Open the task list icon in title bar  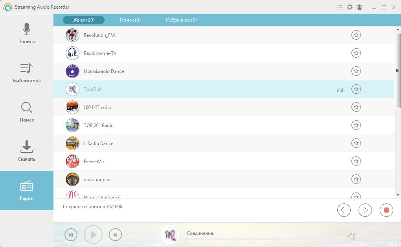(x=340, y=7)
